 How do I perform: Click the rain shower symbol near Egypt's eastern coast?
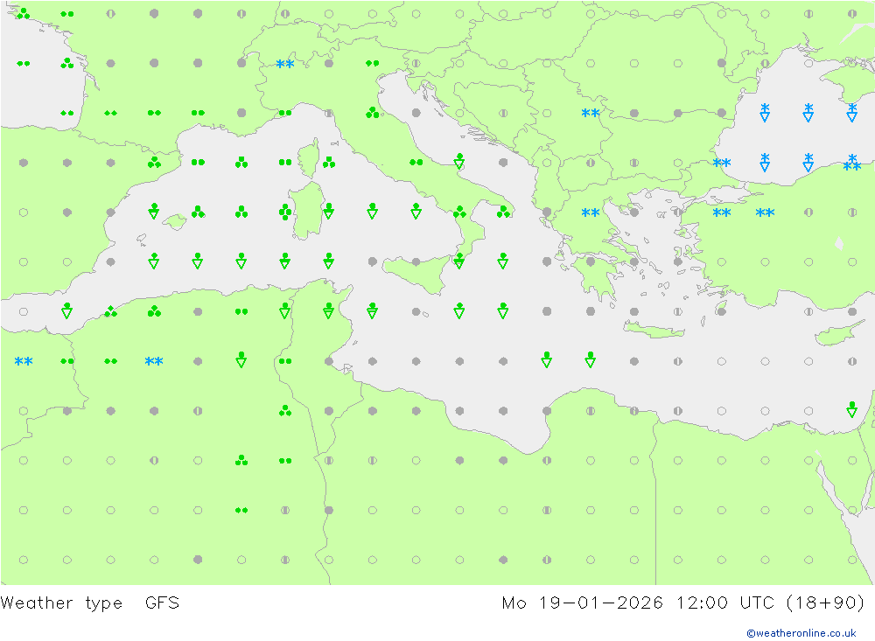click(851, 409)
